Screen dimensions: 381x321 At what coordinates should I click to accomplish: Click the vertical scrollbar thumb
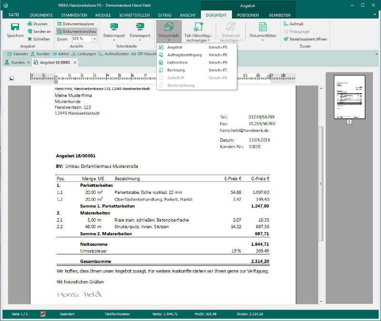[321, 184]
